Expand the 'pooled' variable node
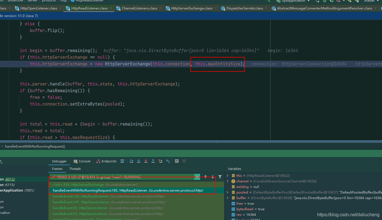Viewport: 382px width, 220px height. point(227,192)
